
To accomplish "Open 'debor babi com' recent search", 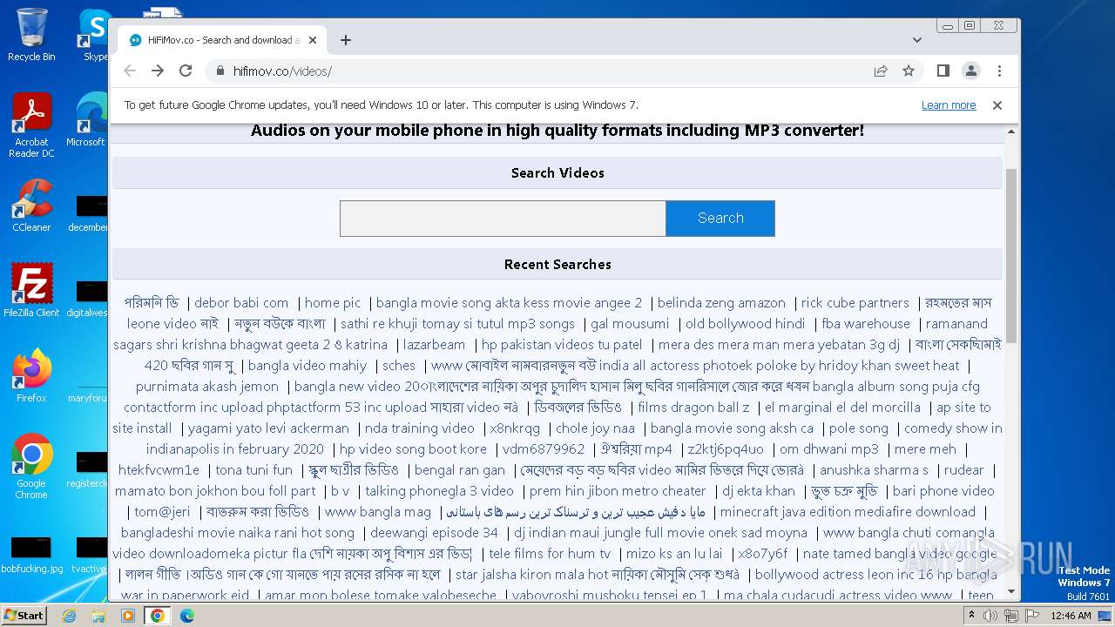I will pos(241,303).
